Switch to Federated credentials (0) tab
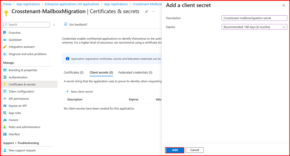290x156 pixels. (x=135, y=73)
